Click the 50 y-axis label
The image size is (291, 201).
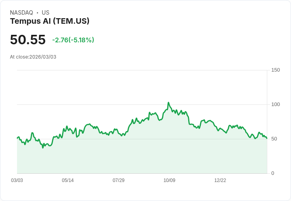(x=274, y=139)
